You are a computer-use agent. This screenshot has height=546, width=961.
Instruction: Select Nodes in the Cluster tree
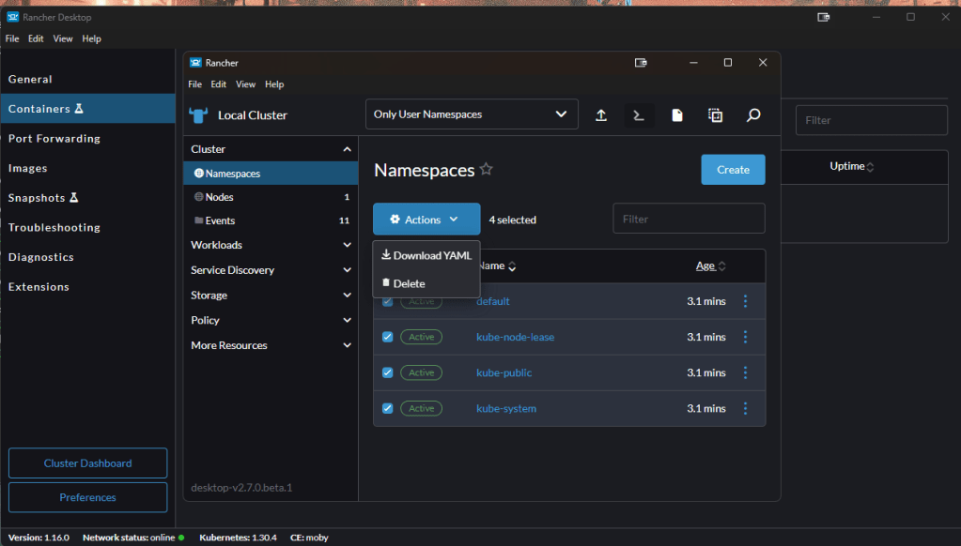pos(271,197)
